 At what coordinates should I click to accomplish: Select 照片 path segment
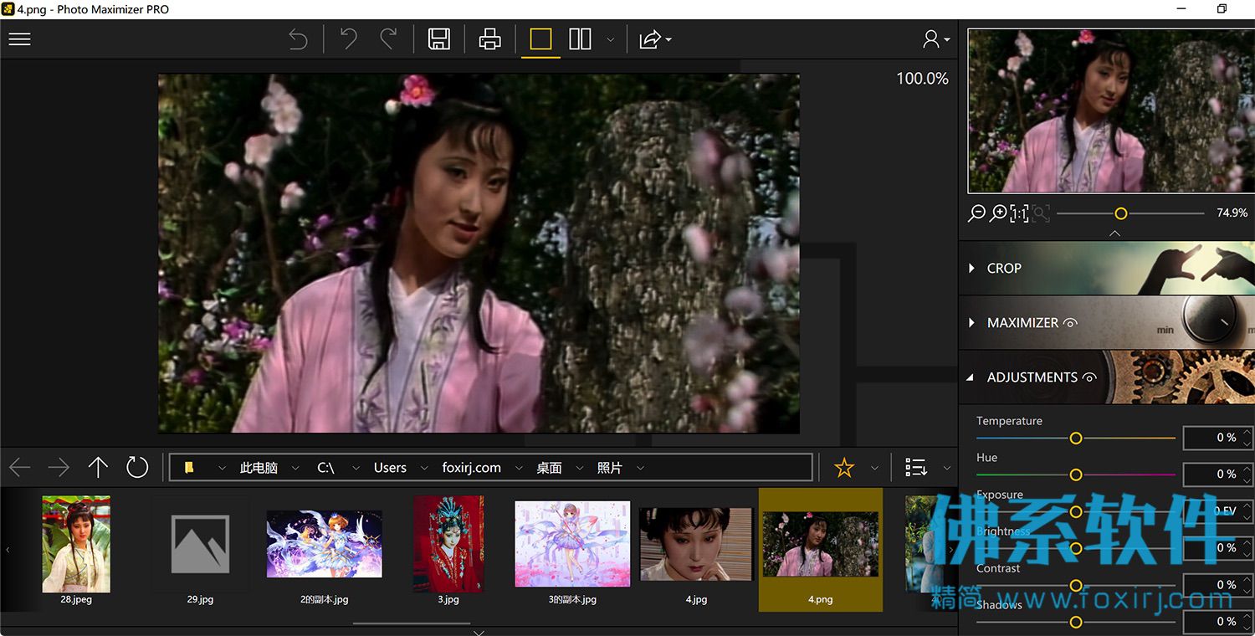click(x=610, y=468)
